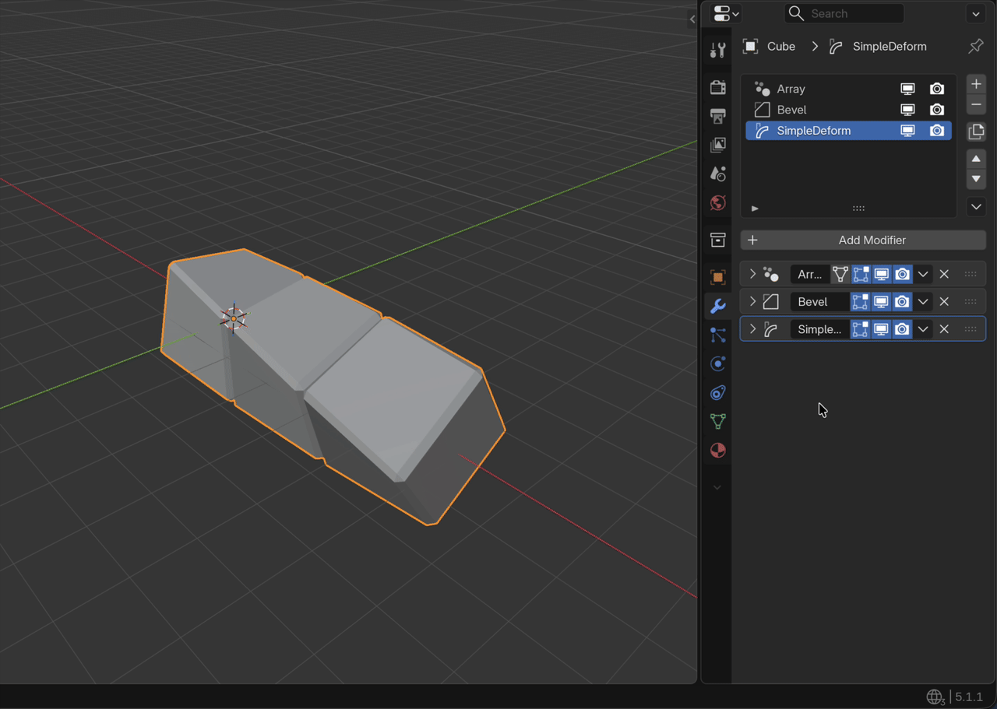Expand the SimpleDeform modifier panel

point(752,329)
